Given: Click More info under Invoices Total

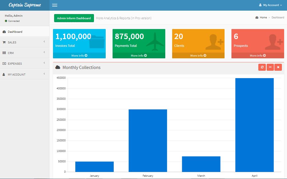Looking at the screenshot, I should point(79,55).
